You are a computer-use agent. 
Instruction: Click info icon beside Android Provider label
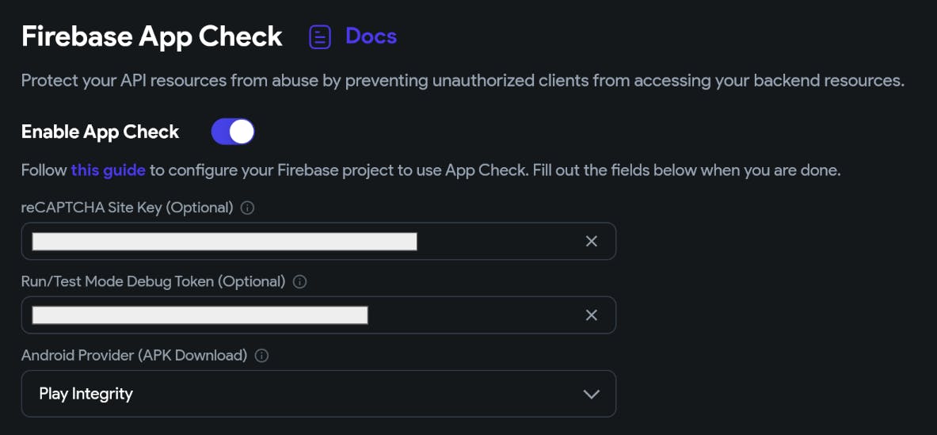(261, 356)
